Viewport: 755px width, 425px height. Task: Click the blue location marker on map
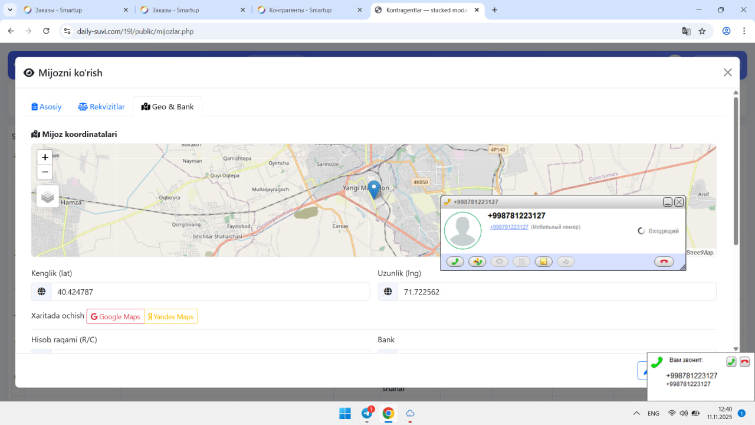pyautogui.click(x=373, y=189)
